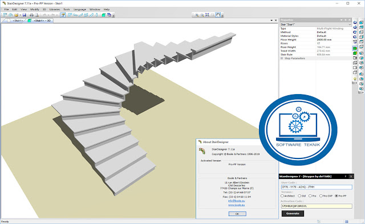365x224 pixels.
Task: Click the StairDesigner logo in About dialog
Action: click(202, 151)
